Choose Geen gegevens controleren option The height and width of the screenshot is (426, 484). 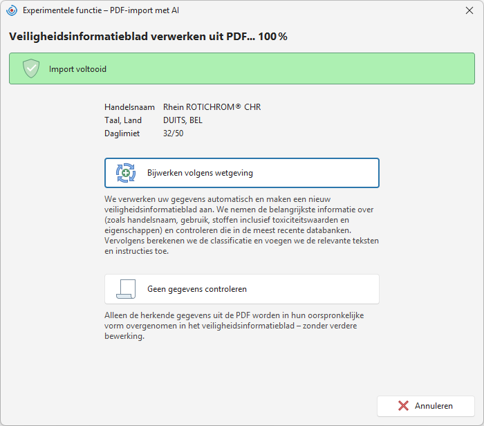coord(242,289)
